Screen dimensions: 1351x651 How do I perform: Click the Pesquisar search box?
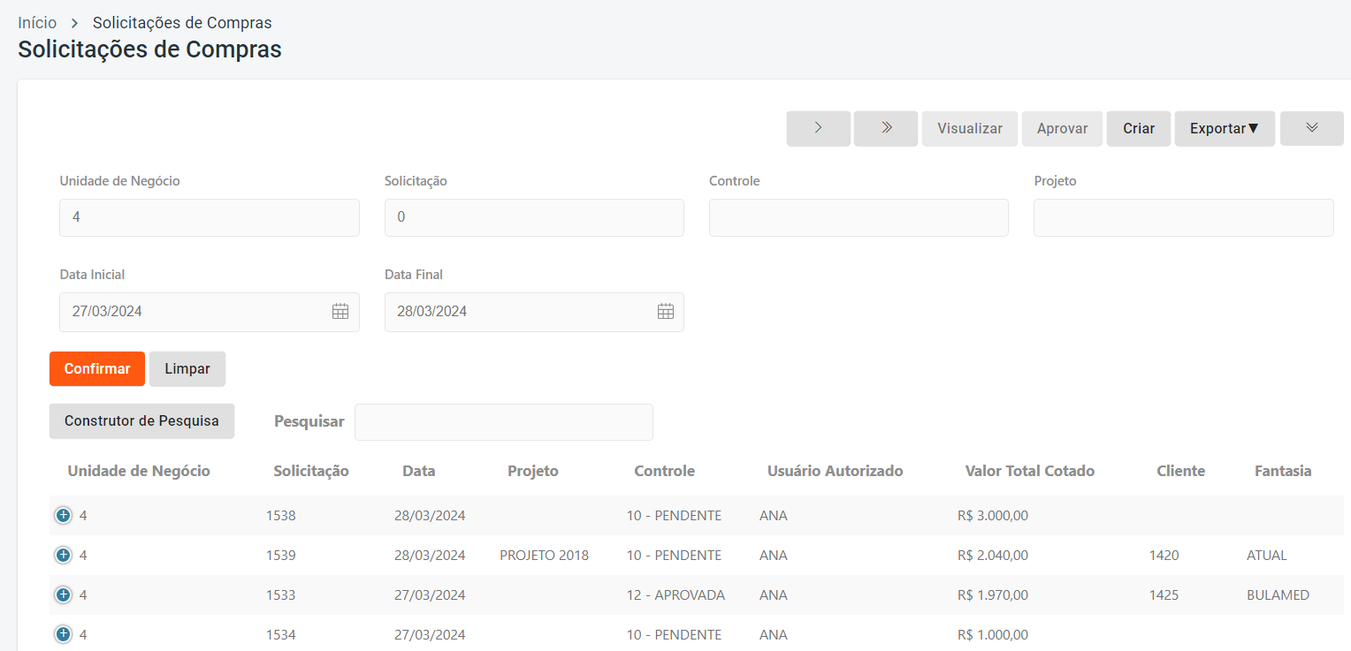[504, 422]
